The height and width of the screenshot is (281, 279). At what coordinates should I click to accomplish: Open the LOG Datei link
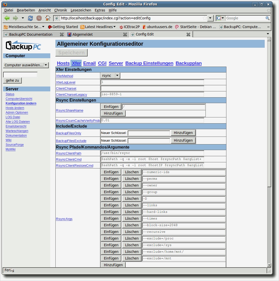click(13, 117)
